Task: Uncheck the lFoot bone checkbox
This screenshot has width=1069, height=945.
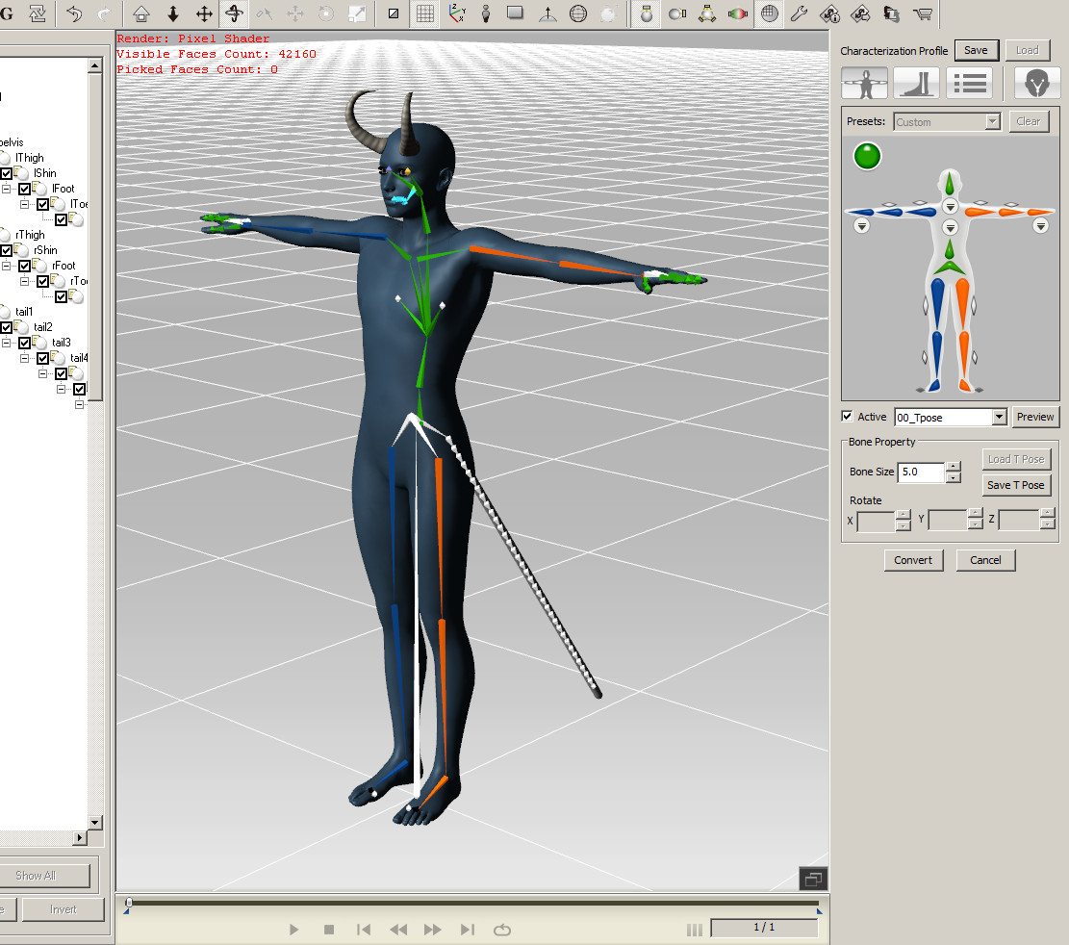Action: 25,189
